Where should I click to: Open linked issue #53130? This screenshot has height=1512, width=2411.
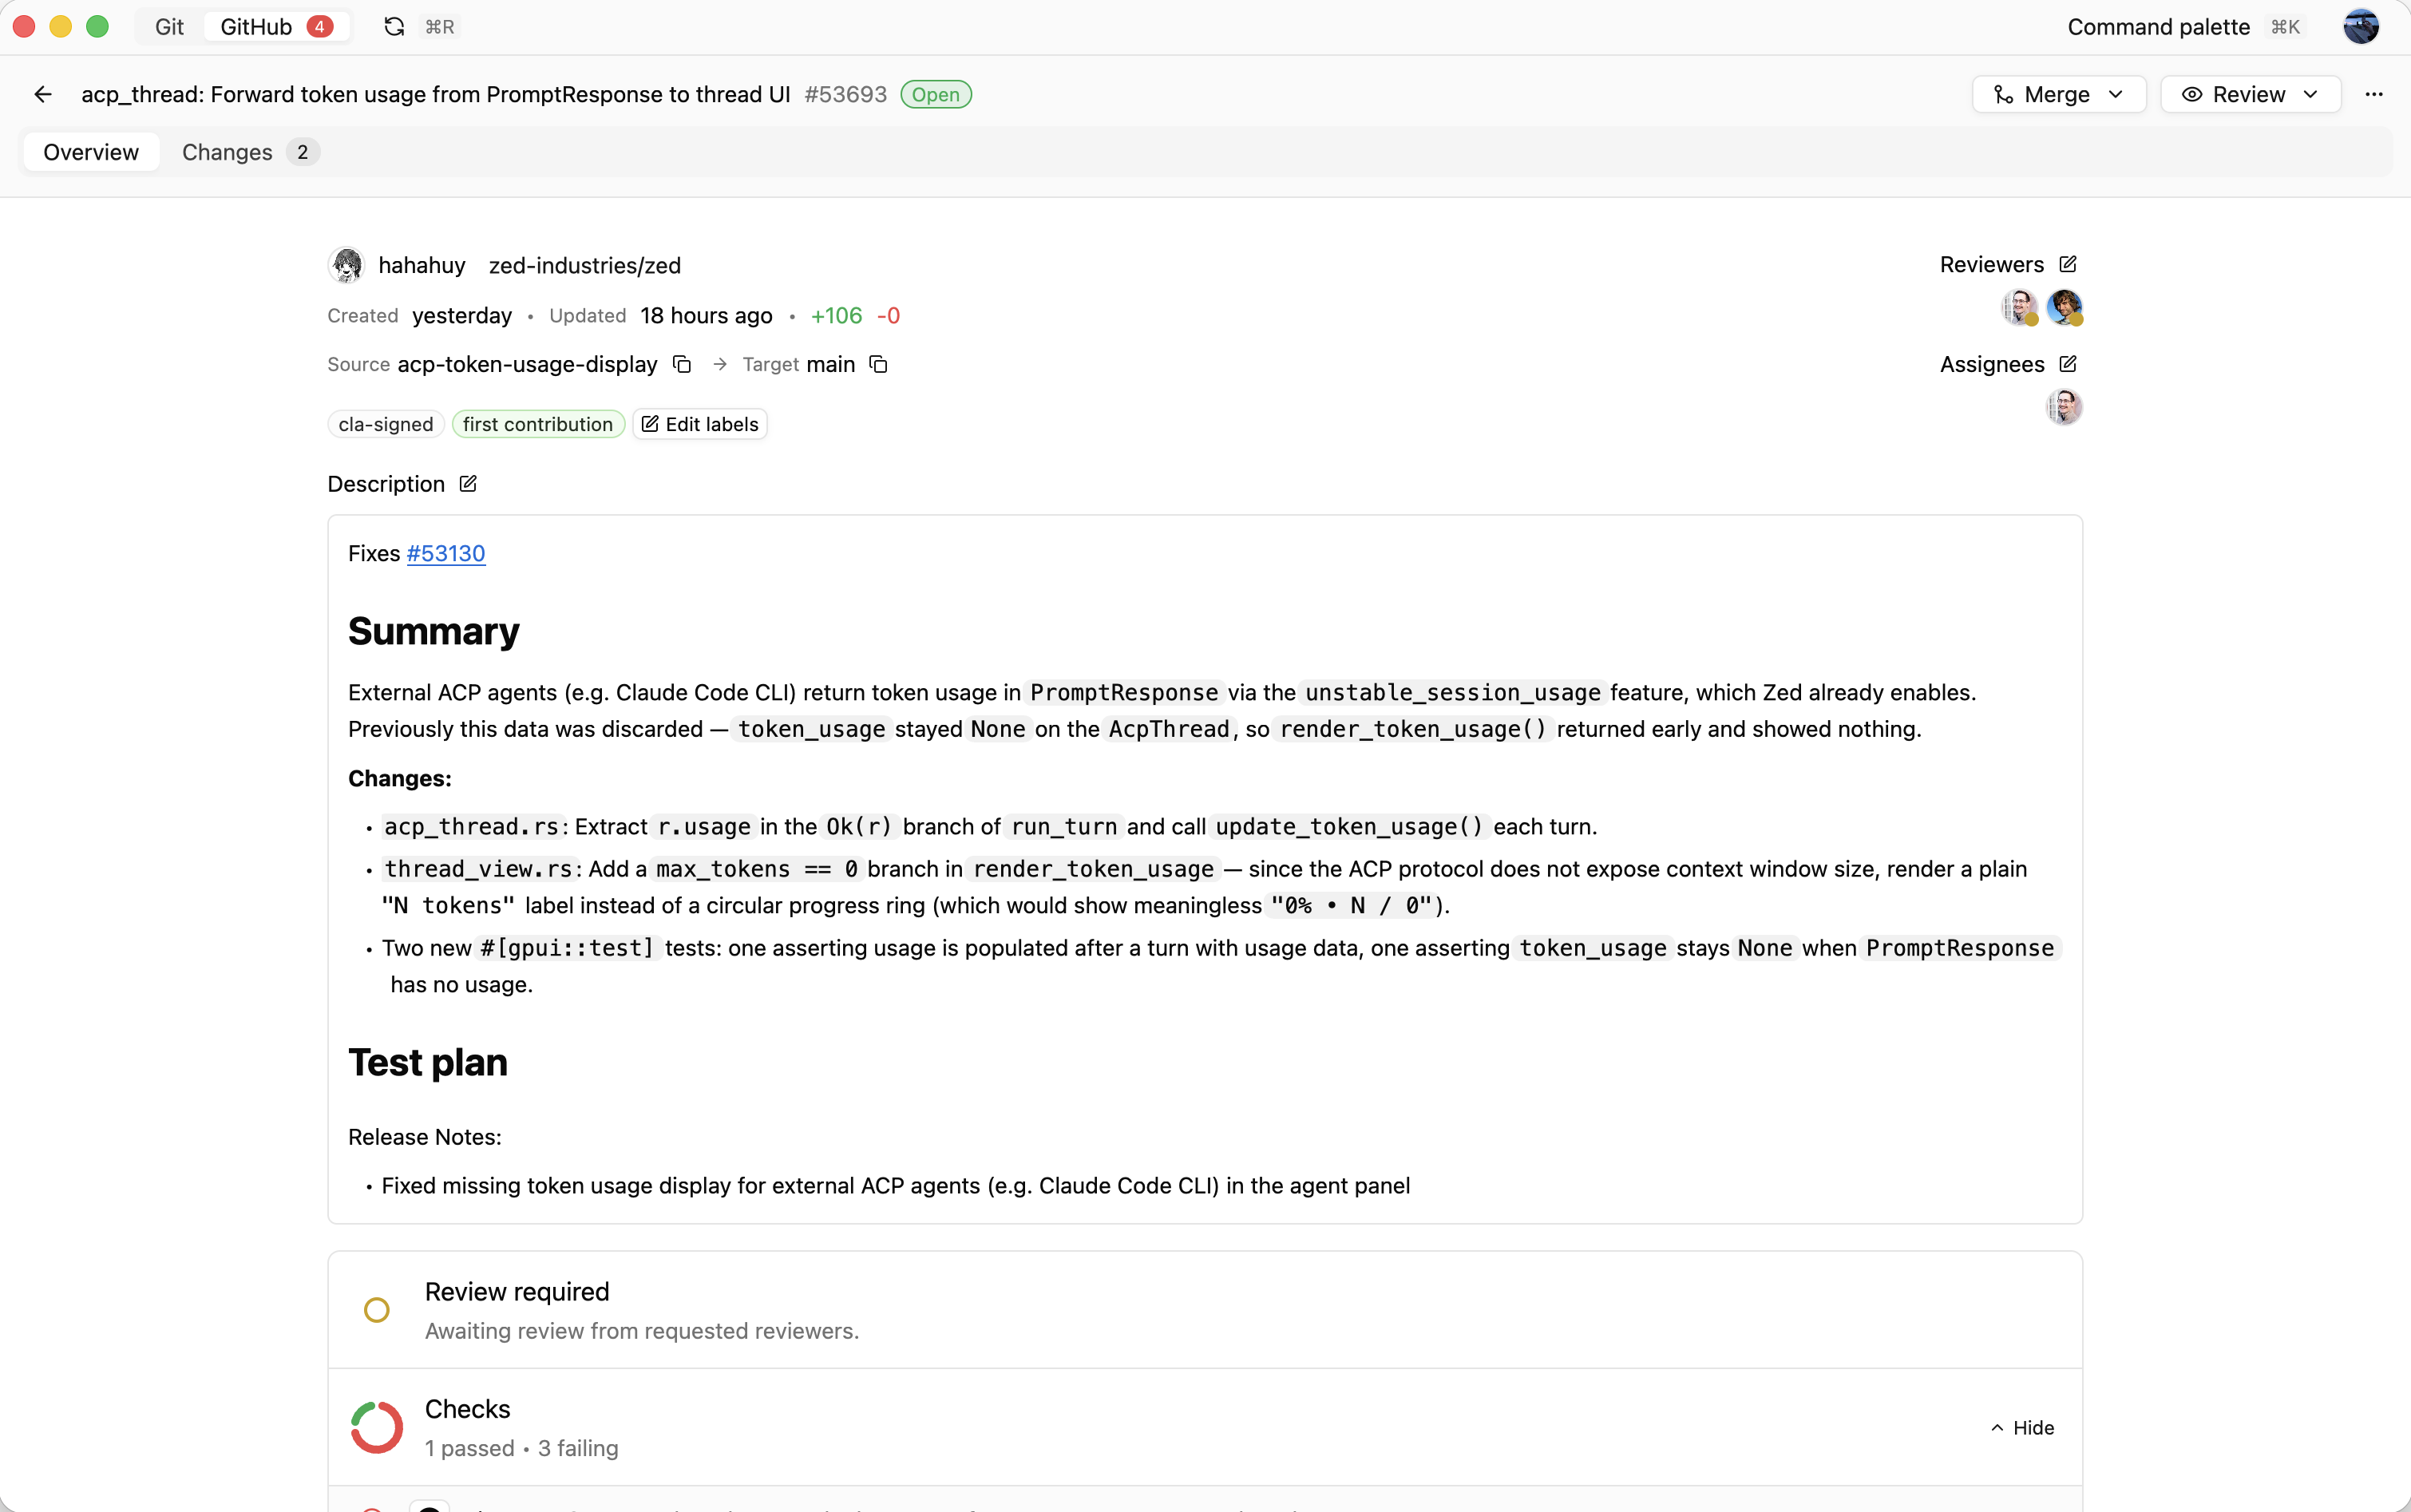pos(445,553)
